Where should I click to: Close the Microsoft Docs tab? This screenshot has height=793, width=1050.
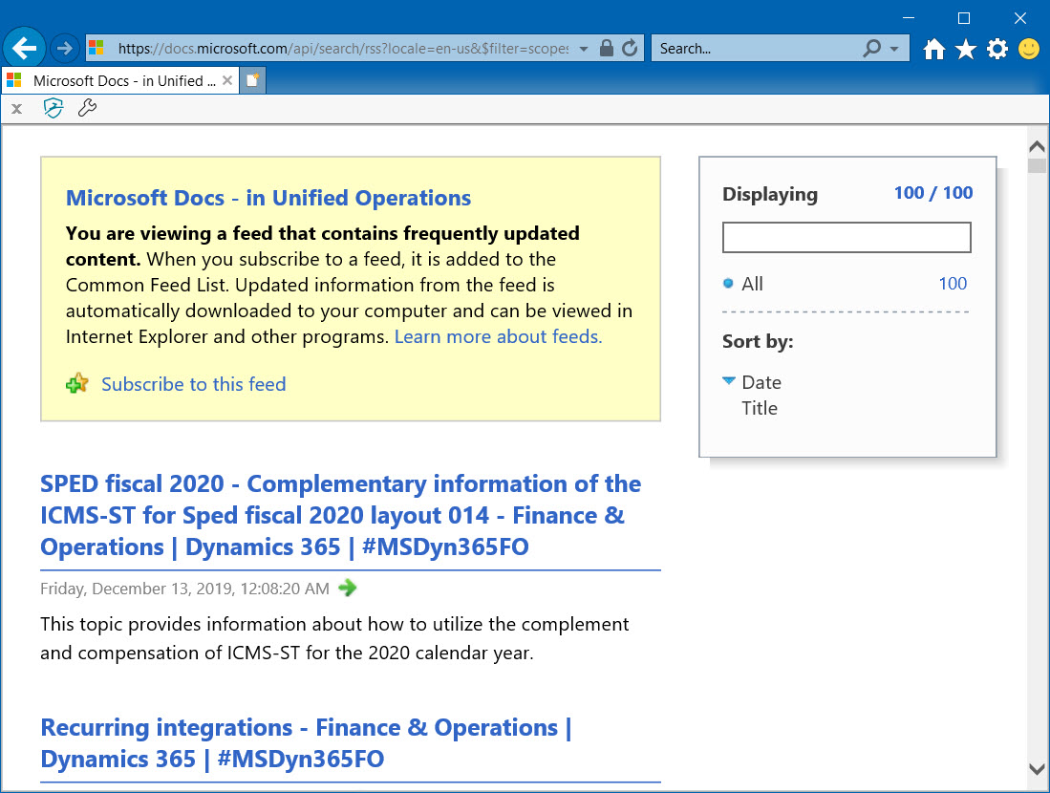tap(227, 80)
